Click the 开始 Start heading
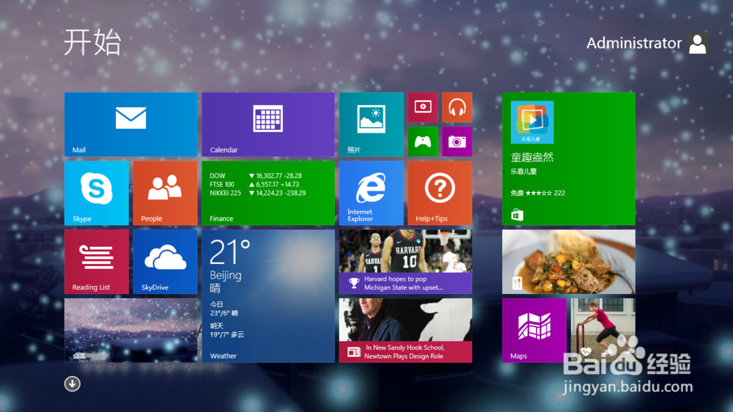The width and height of the screenshot is (733, 412). click(92, 43)
